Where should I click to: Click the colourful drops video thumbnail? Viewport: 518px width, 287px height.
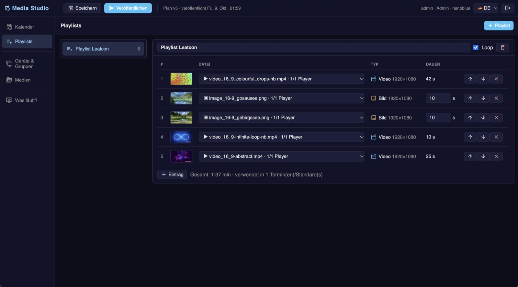181,79
